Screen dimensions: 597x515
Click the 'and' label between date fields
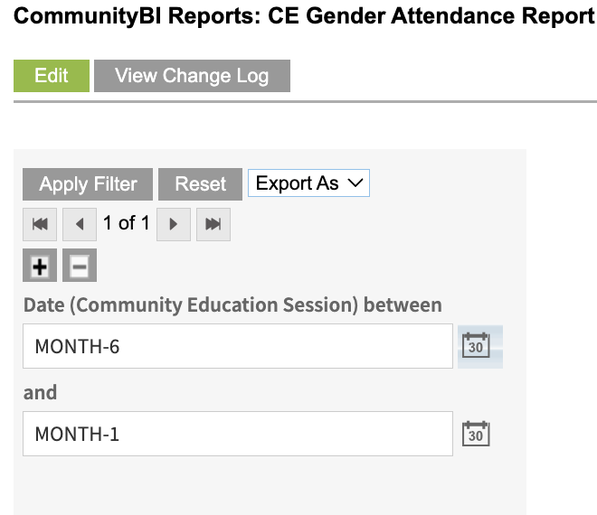coord(40,392)
